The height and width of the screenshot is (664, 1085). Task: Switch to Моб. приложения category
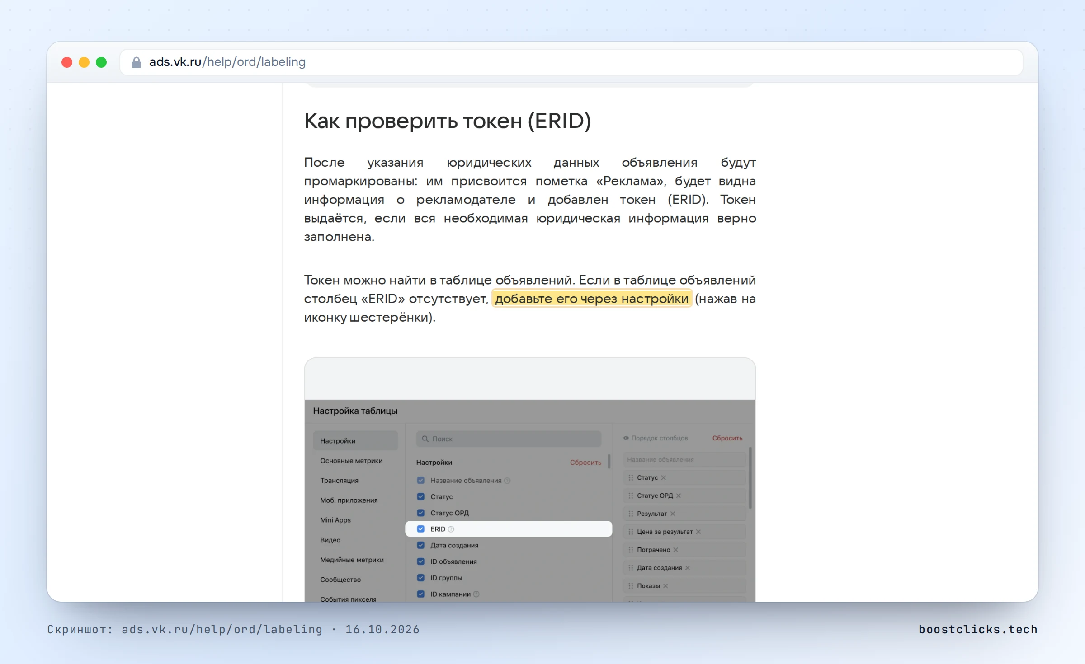click(349, 500)
